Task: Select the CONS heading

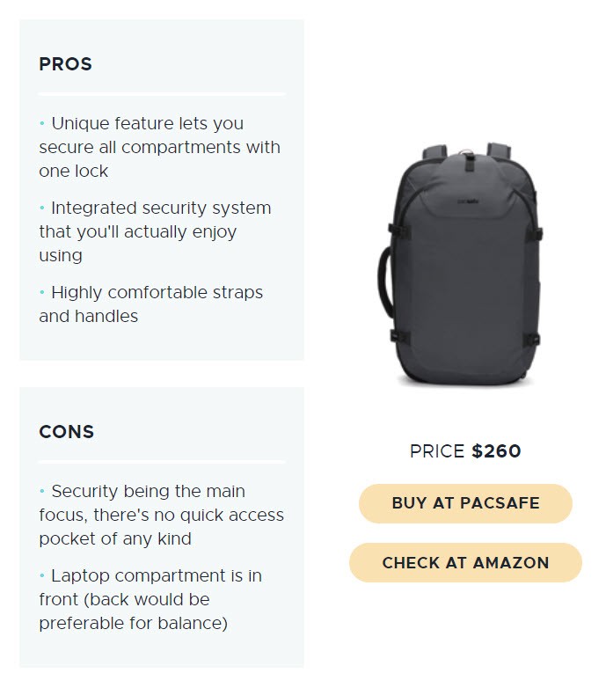Action: [66, 432]
